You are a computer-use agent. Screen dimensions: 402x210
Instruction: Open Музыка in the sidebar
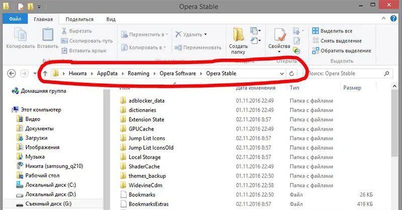[30, 157]
